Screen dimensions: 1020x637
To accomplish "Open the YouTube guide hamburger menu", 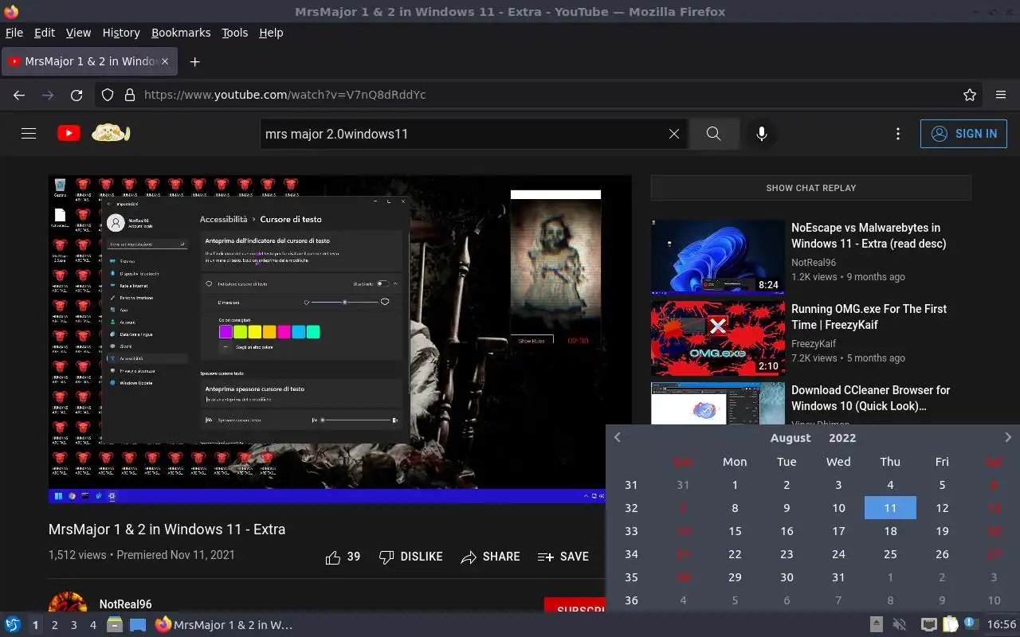I will point(29,134).
